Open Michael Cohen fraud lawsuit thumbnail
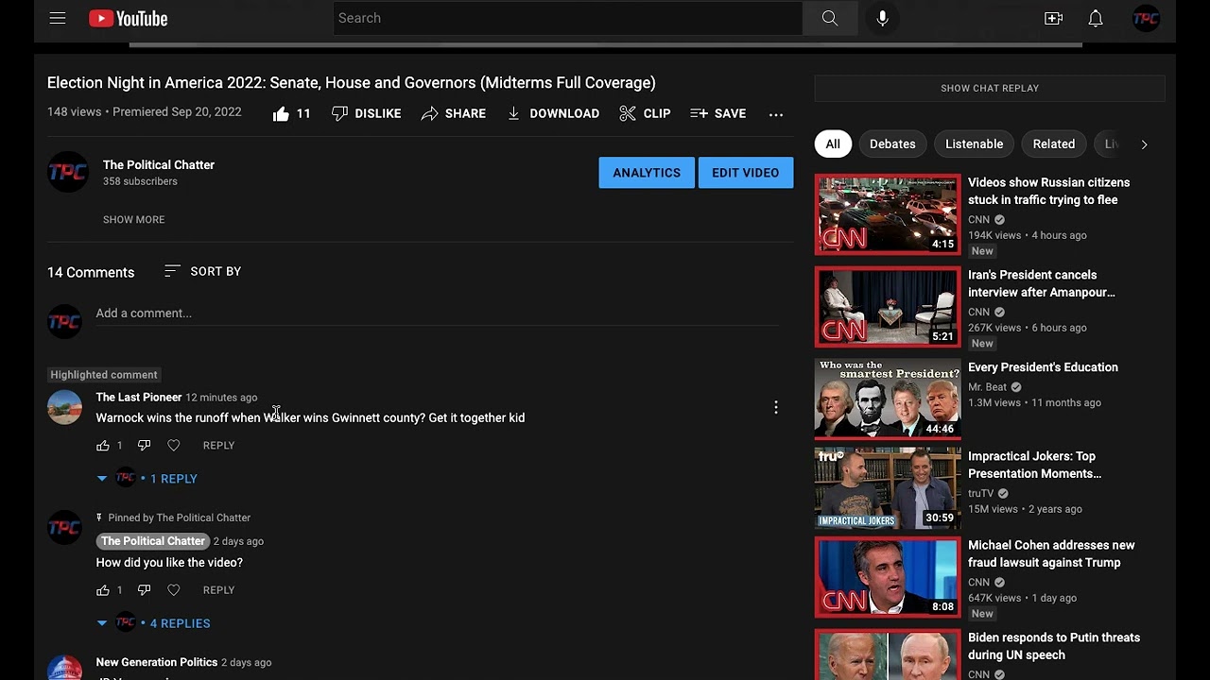Viewport: 1210px width, 680px height. (x=888, y=577)
